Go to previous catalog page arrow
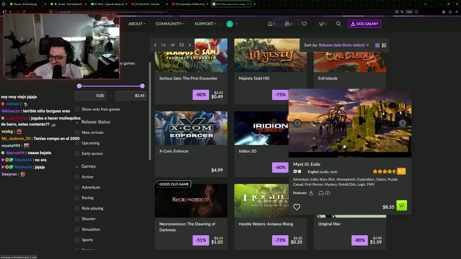The width and height of the screenshot is (461, 259). click(155, 45)
